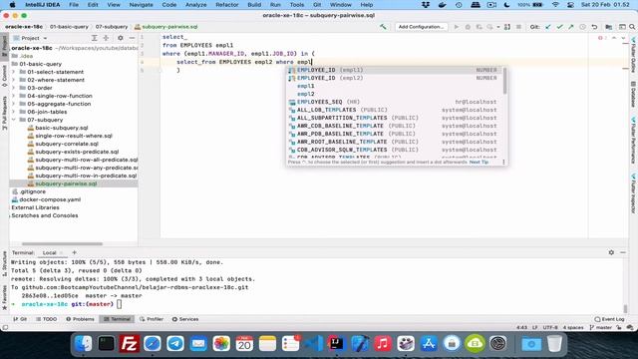Viewport: 638px width, 359px height.
Task: Open the Git menu
Action: [x=317, y=5]
